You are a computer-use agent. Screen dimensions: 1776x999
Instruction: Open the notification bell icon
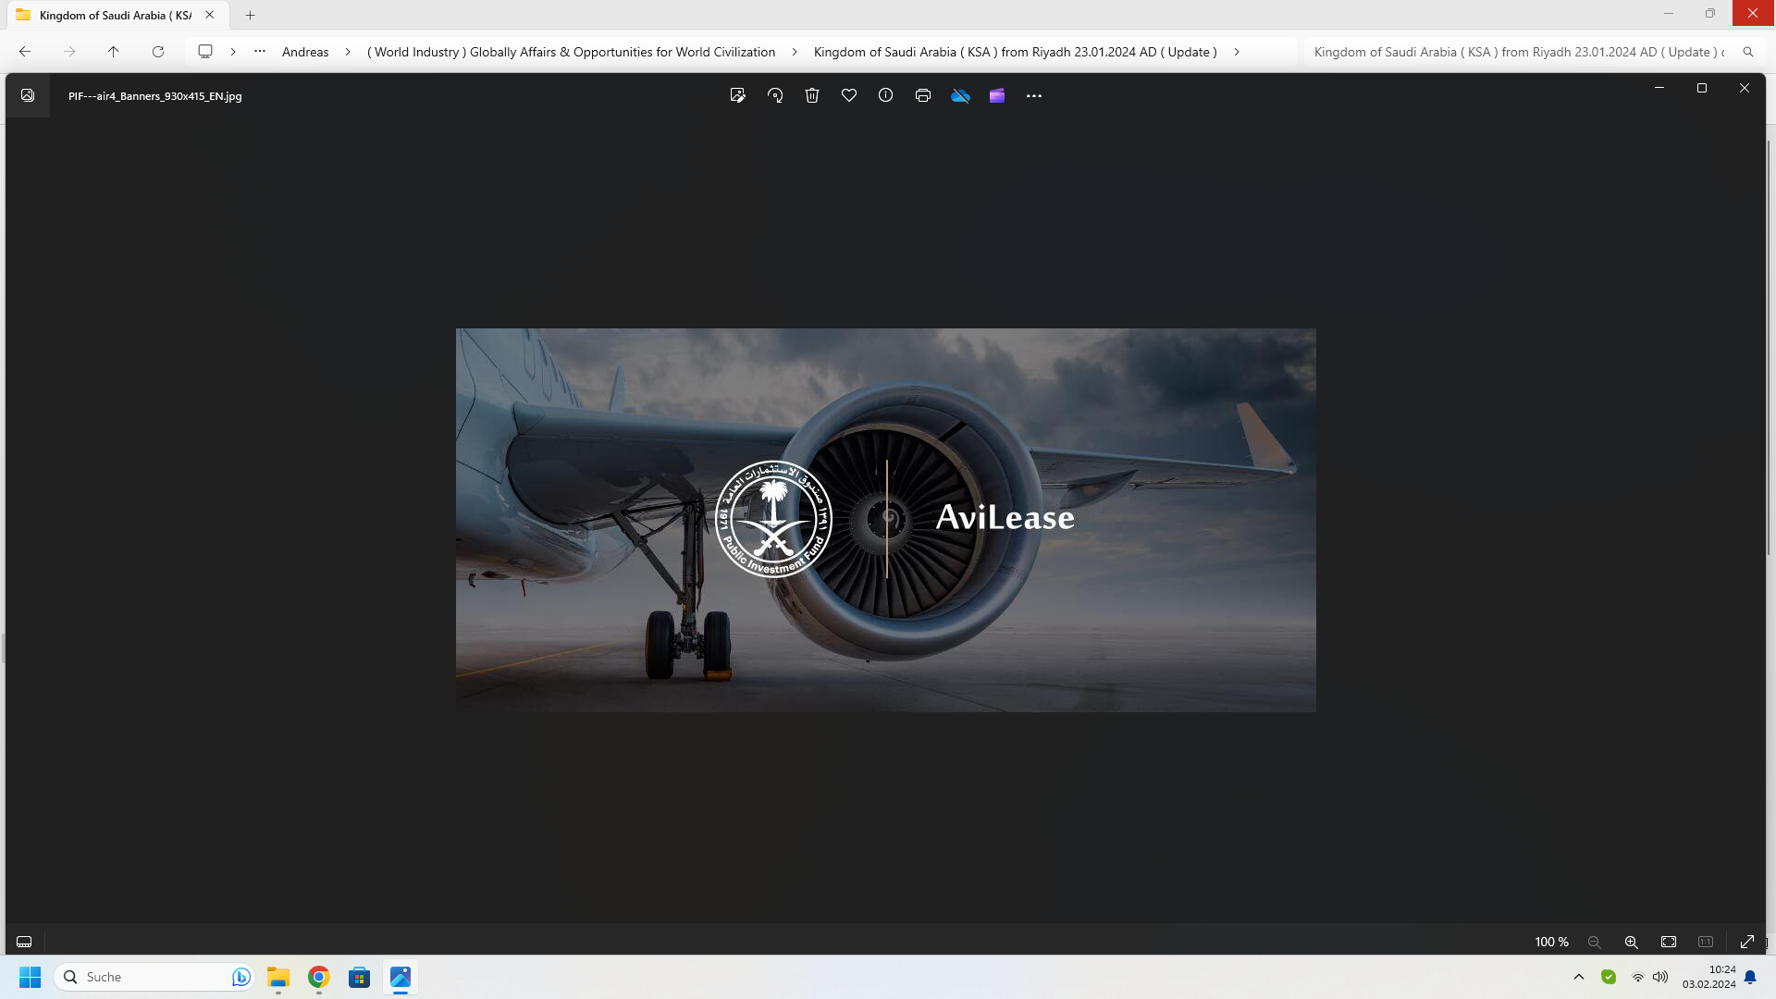(1750, 977)
